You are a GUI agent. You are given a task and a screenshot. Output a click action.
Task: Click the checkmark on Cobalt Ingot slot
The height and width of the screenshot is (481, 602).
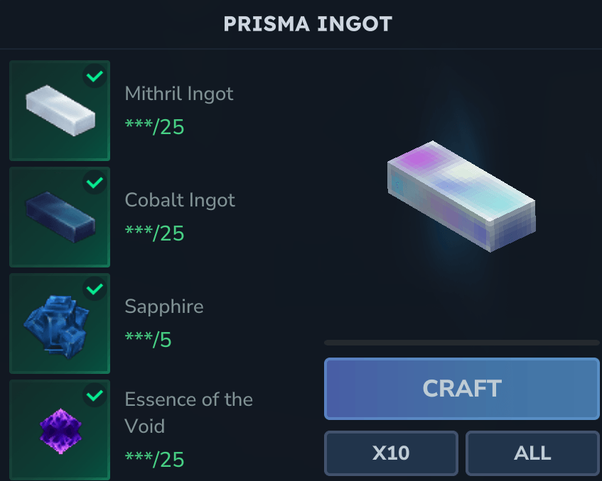pyautogui.click(x=95, y=183)
